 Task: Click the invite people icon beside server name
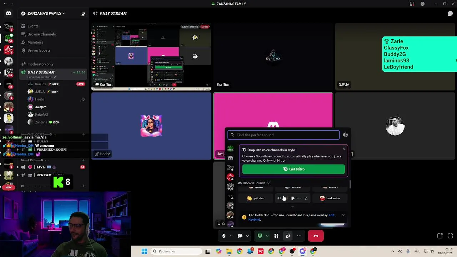84,14
